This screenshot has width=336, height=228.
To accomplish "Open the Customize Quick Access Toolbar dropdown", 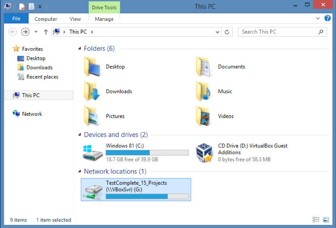I will pyautogui.click(x=40, y=7).
